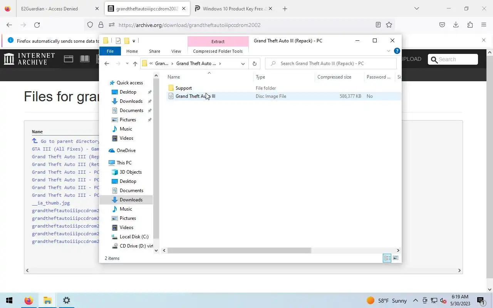Switch to E2Guardian Access Denied tab

tap(49, 8)
